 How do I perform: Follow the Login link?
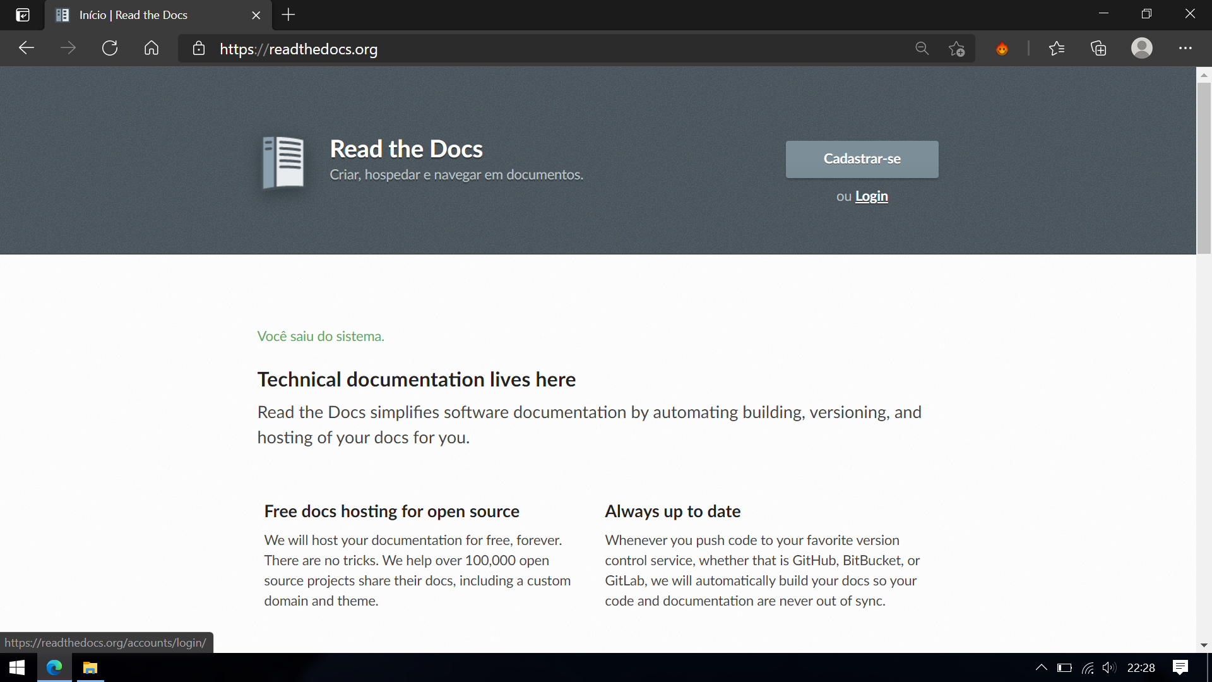871,196
